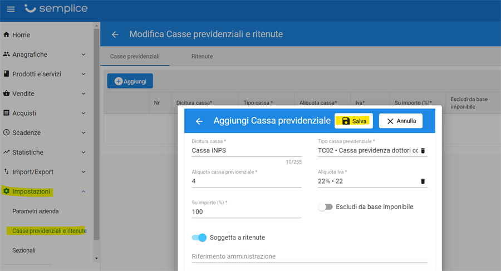Click the Anagrafiche people icon

pos(6,55)
